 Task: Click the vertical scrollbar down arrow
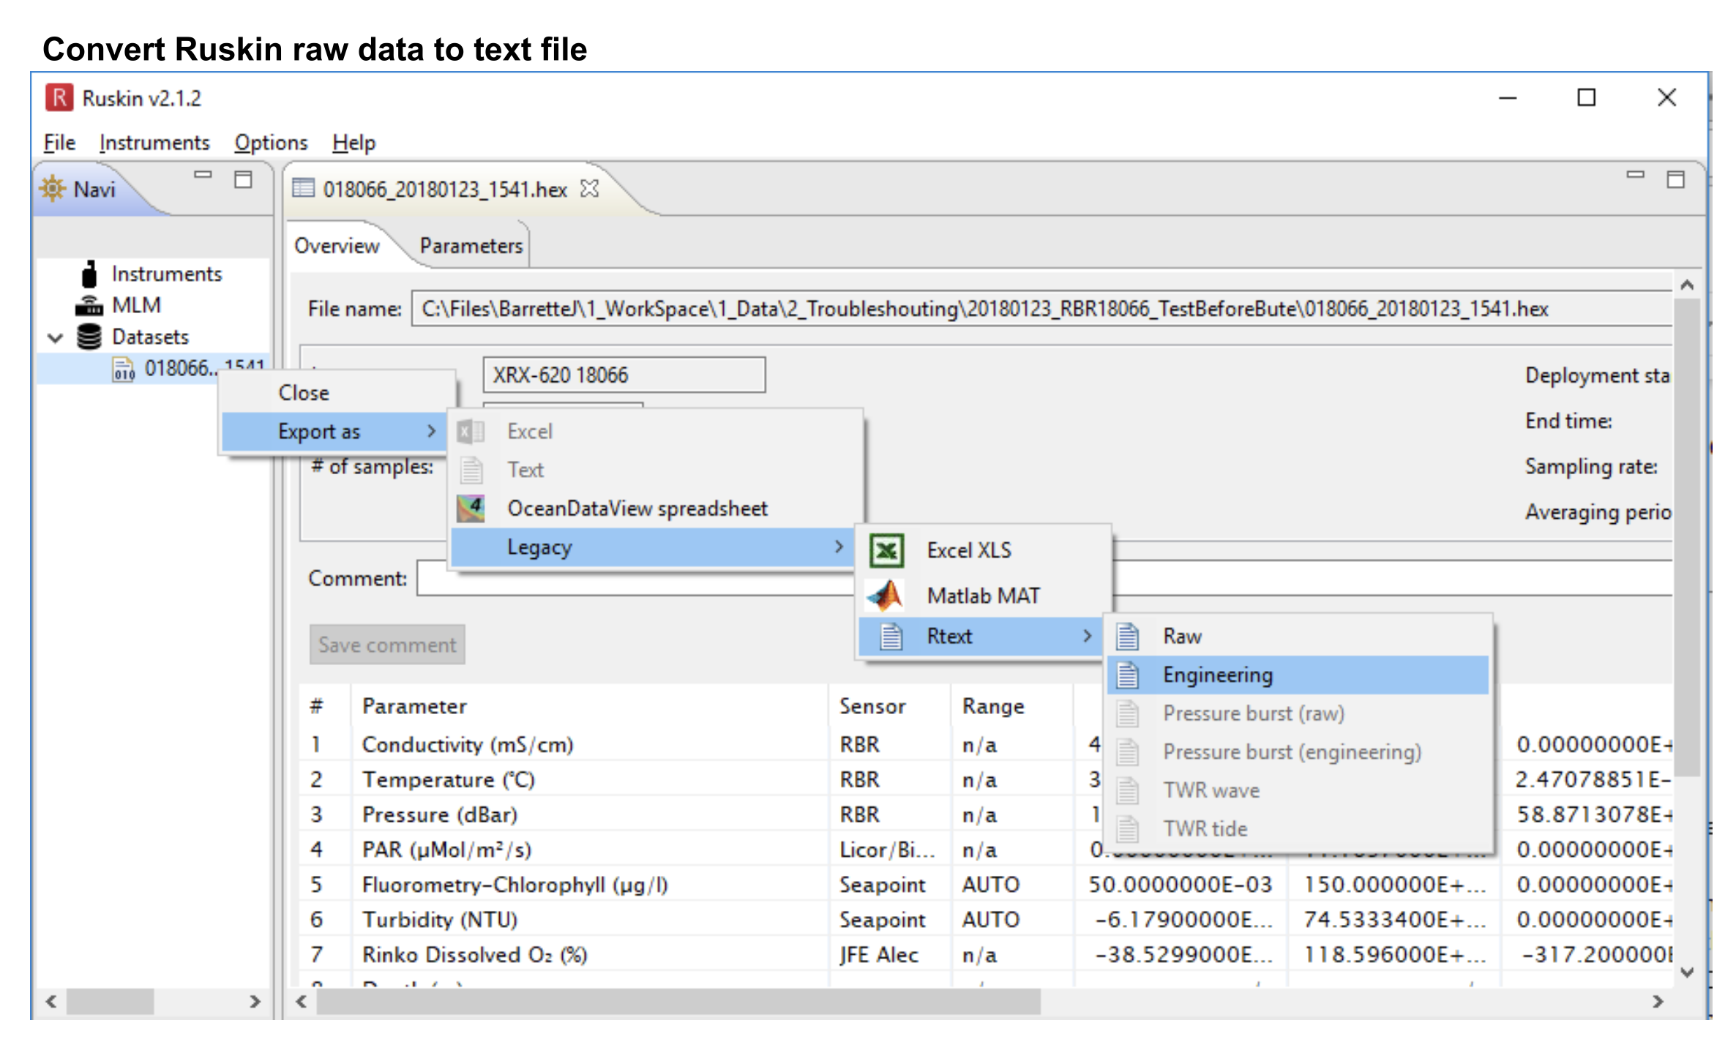[x=1687, y=972]
